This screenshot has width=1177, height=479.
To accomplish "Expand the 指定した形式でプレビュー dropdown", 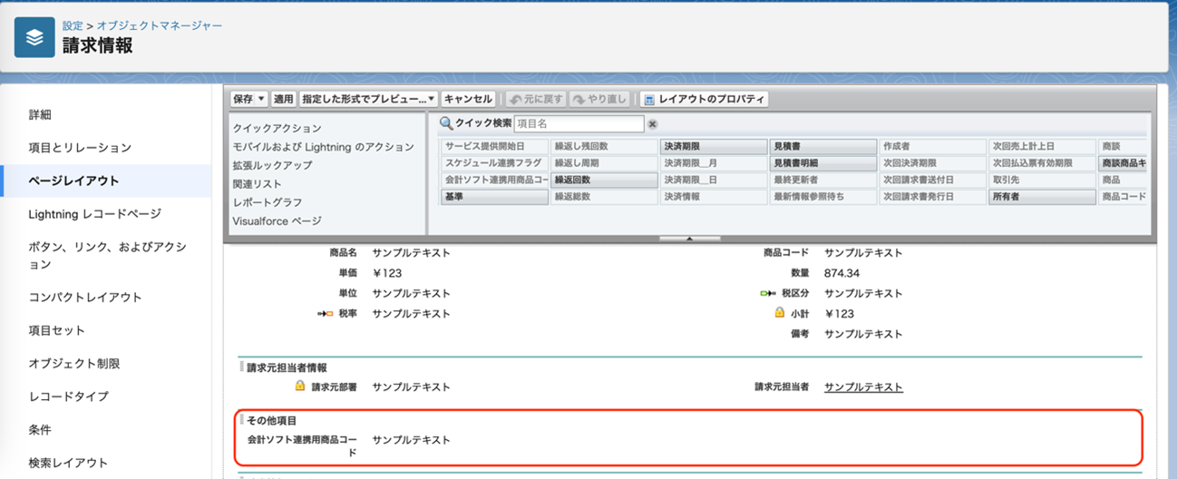I will 432,99.
